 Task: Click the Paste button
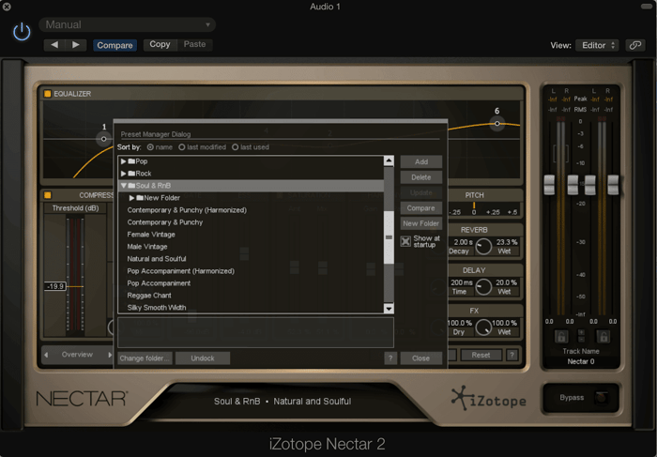195,44
